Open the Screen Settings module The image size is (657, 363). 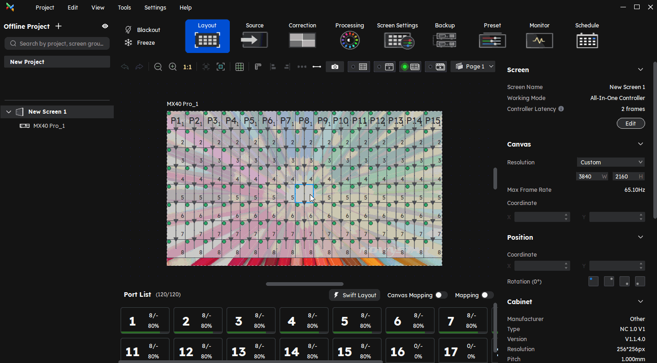pos(397,36)
